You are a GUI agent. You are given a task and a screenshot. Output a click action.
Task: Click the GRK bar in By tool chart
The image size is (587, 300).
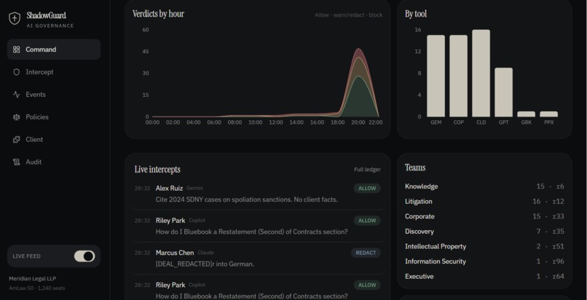(x=526, y=114)
